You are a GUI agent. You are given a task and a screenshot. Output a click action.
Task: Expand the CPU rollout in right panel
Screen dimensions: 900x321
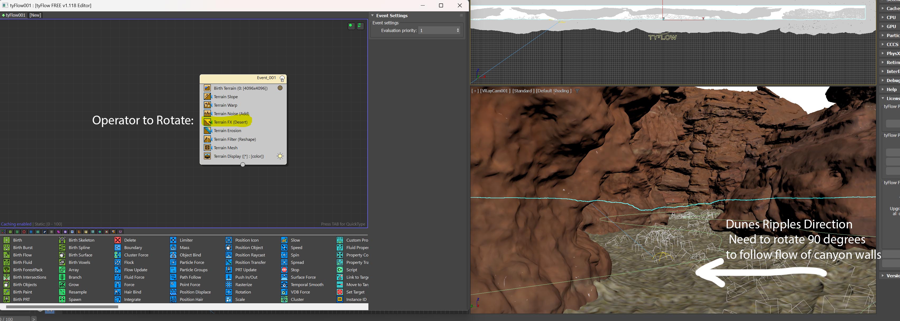coord(883,17)
